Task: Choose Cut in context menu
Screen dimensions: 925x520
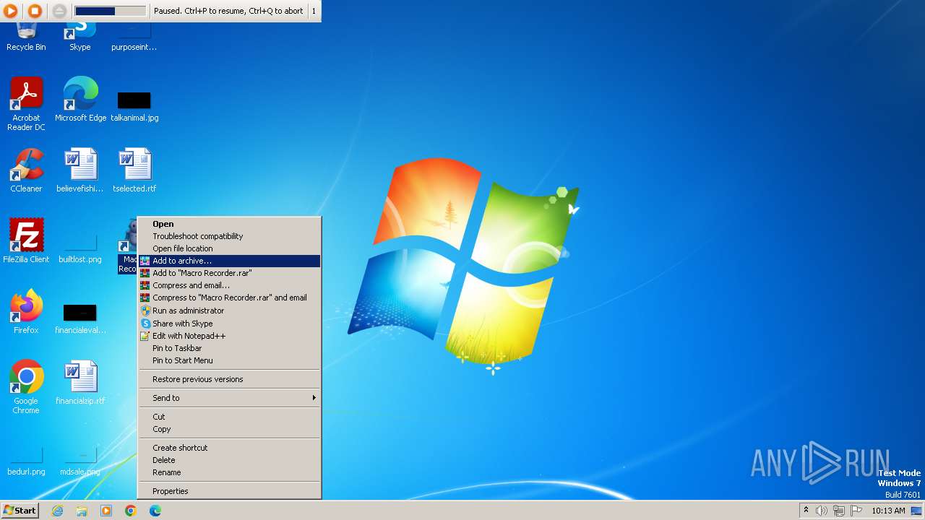Action: [229, 417]
